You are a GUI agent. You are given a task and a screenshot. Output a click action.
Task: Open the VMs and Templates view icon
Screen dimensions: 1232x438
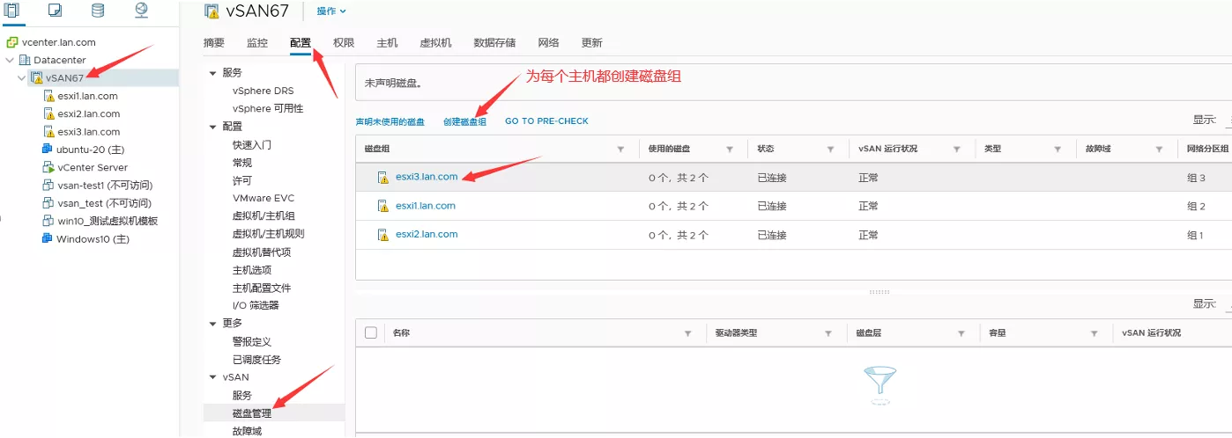(55, 11)
